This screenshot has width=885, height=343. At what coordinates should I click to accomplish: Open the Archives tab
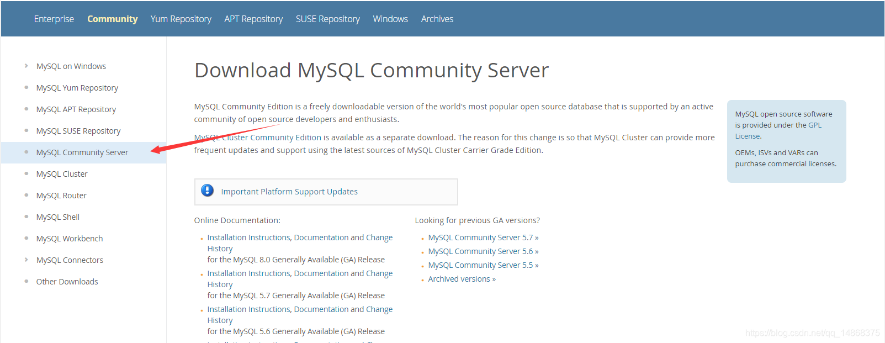pos(437,19)
